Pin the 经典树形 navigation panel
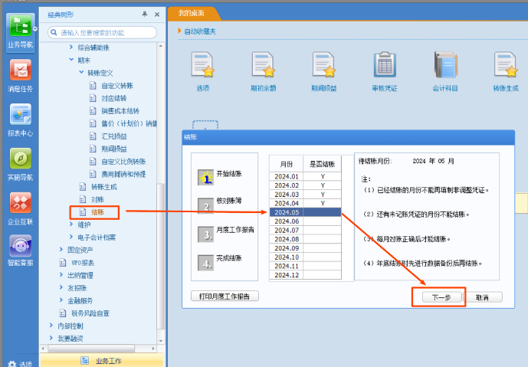The width and height of the screenshot is (528, 367). (144, 15)
